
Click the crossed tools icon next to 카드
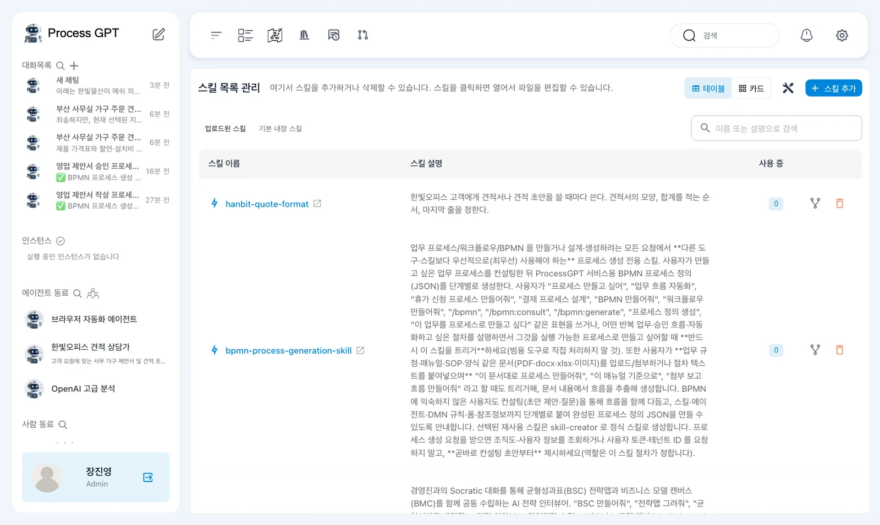click(x=788, y=88)
